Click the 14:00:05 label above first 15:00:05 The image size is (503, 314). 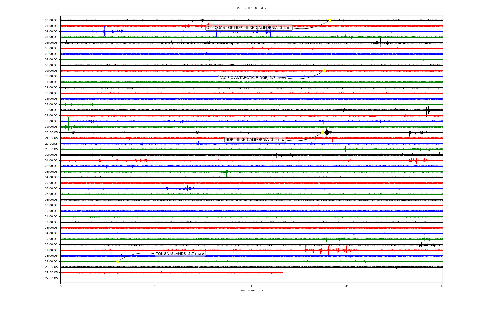click(51, 99)
